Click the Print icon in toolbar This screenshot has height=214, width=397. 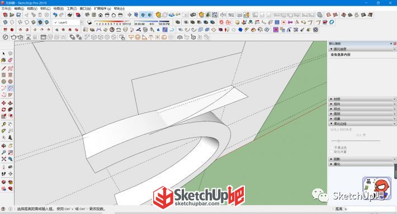tap(70, 15)
